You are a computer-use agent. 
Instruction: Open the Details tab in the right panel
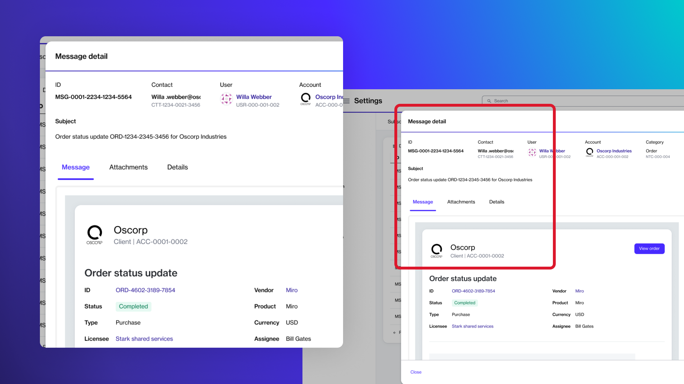497,202
